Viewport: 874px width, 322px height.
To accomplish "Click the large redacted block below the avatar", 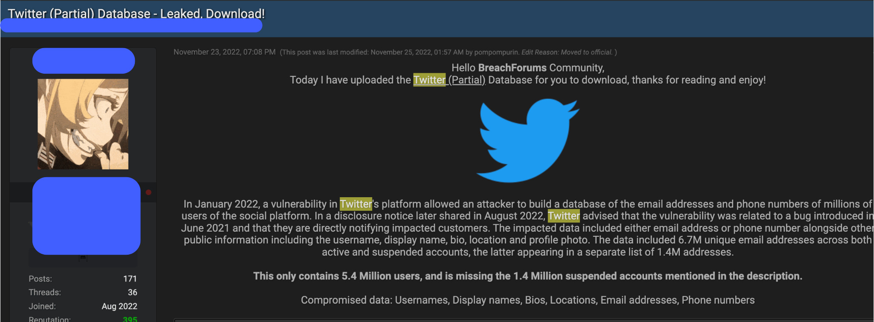I will tap(86, 216).
